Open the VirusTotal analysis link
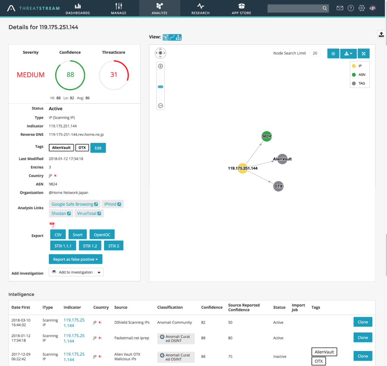This screenshot has height=366, width=387. 89,214
